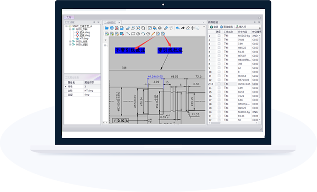
Task: Select the cross-shaped move tool
Action: point(193,28)
